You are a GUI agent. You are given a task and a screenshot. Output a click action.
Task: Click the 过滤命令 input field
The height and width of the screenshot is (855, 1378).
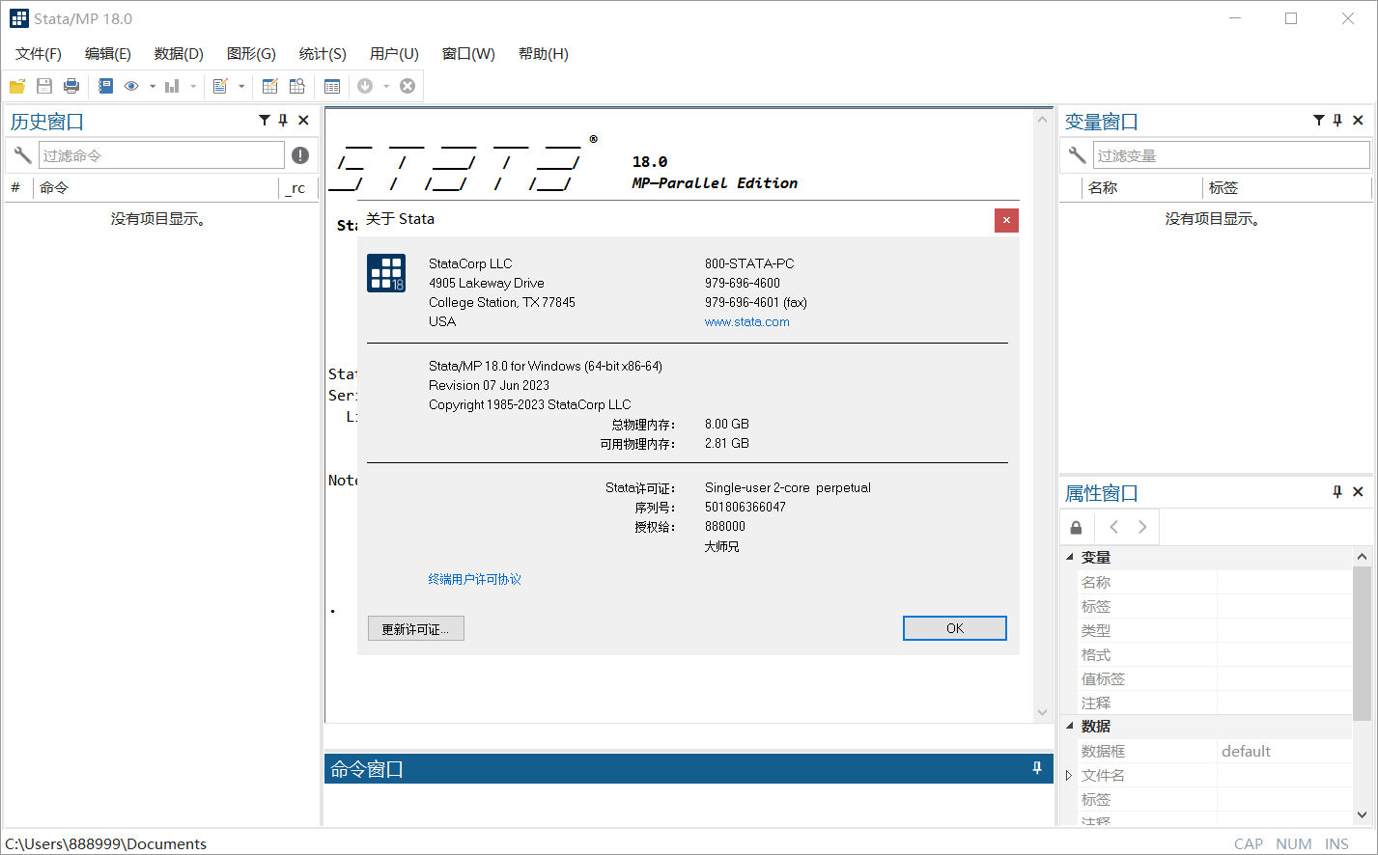coord(161,155)
